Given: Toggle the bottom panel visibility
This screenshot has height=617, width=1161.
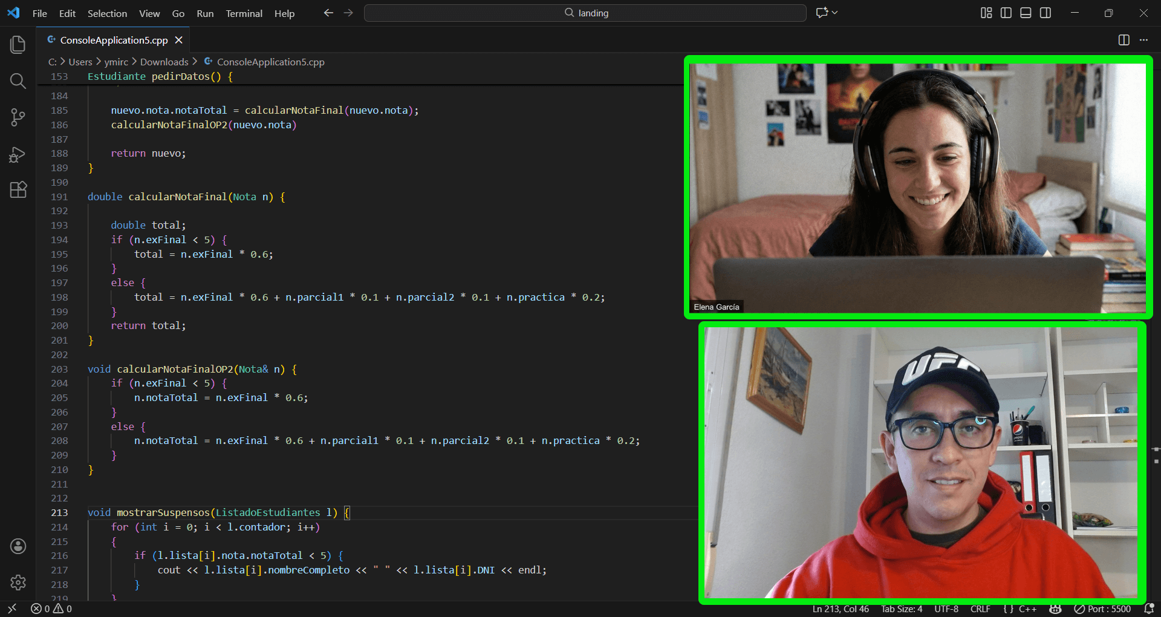Looking at the screenshot, I should [1026, 13].
